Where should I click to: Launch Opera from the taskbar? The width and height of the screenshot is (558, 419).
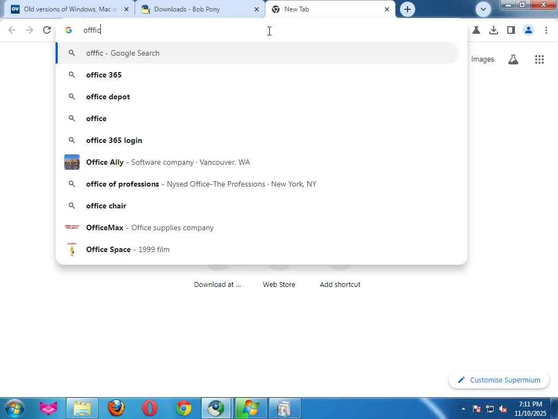[150, 408]
